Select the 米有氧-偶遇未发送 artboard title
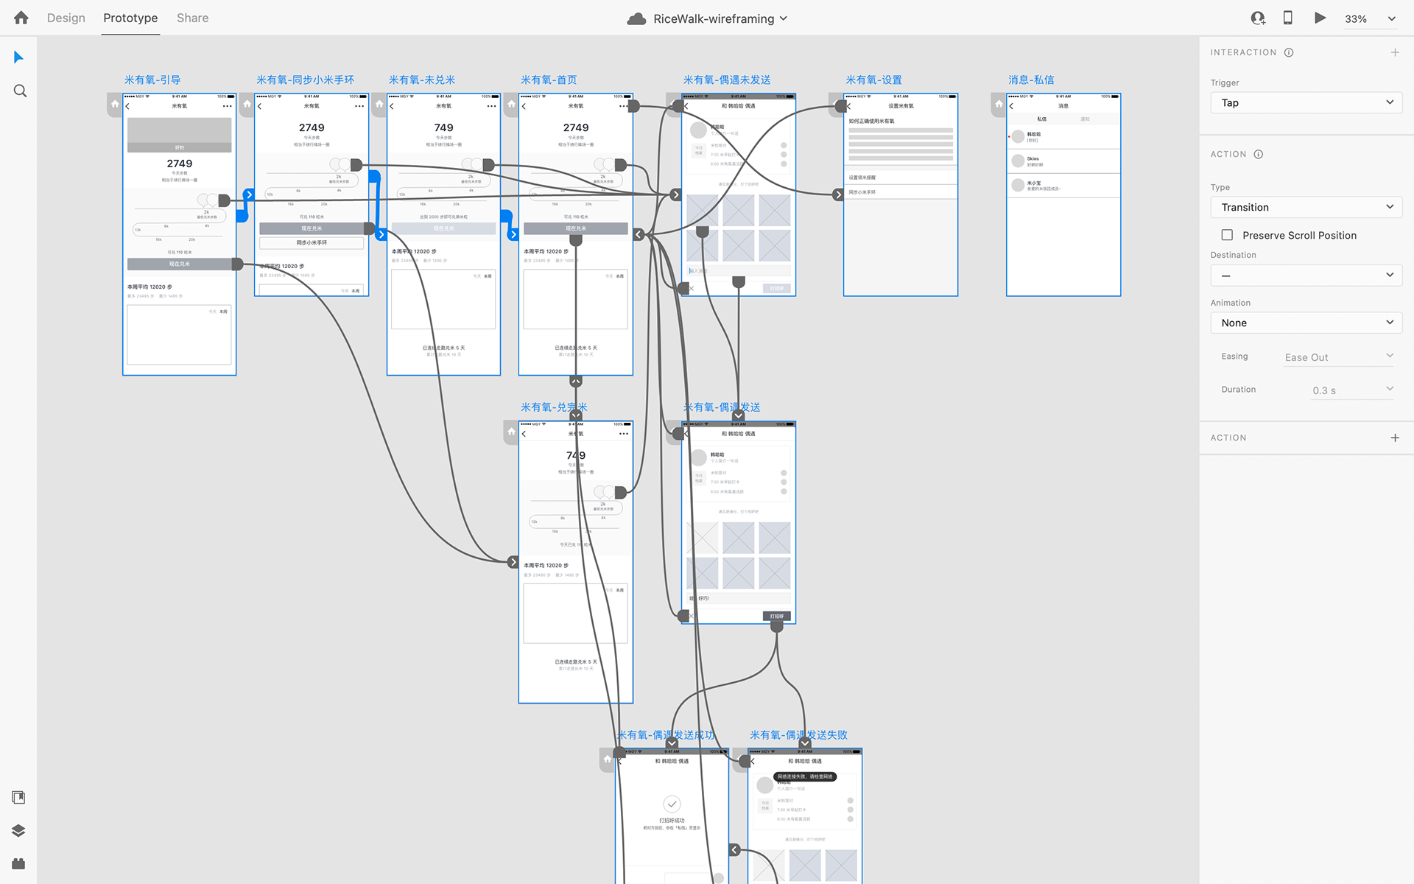The image size is (1414, 884). [727, 80]
